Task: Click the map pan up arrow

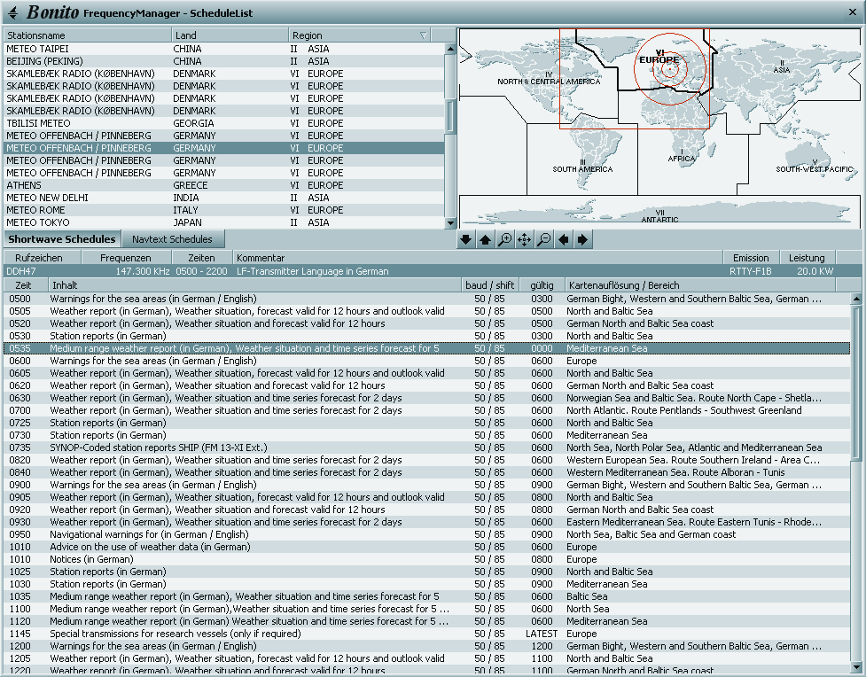Action: [485, 239]
